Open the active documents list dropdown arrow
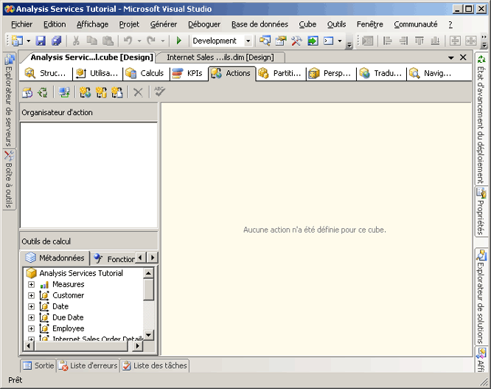Image resolution: width=491 pixels, height=389 pixels. tap(451, 58)
